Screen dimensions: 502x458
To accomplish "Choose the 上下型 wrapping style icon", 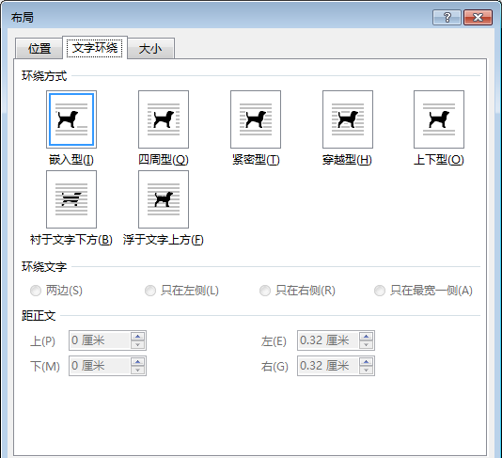I will pyautogui.click(x=439, y=119).
